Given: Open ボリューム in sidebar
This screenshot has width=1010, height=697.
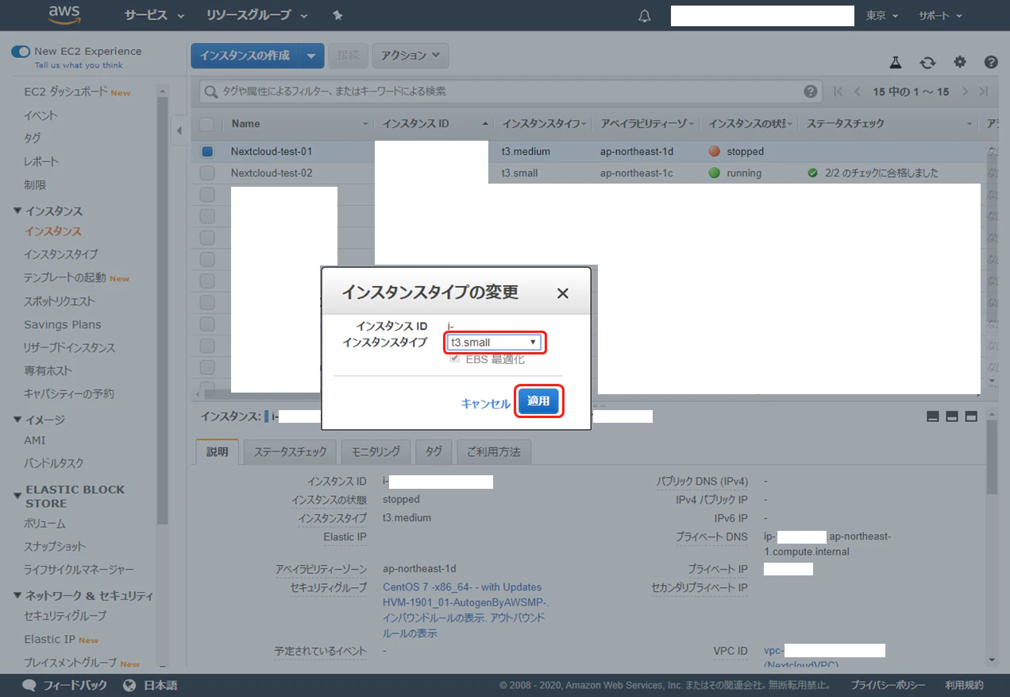Looking at the screenshot, I should tap(44, 524).
